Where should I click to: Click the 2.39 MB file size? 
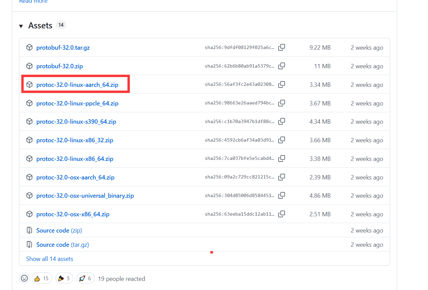click(x=320, y=177)
